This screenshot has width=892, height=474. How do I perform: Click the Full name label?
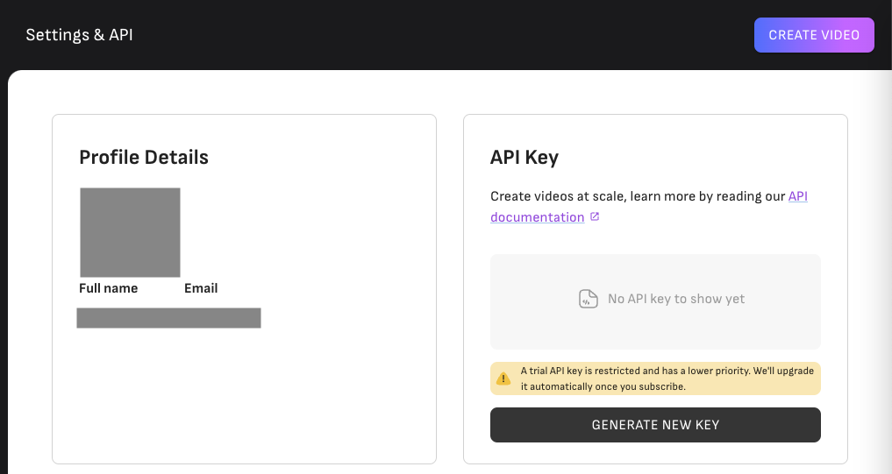point(108,288)
